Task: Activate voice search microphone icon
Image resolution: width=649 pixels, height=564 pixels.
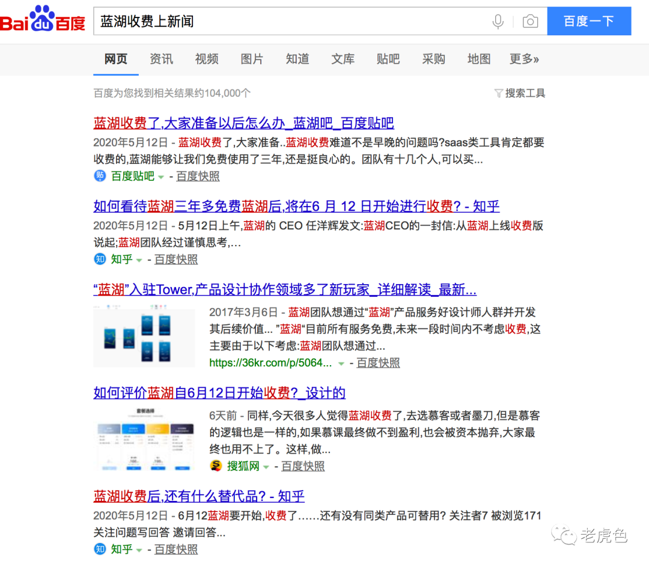Action: point(498,21)
